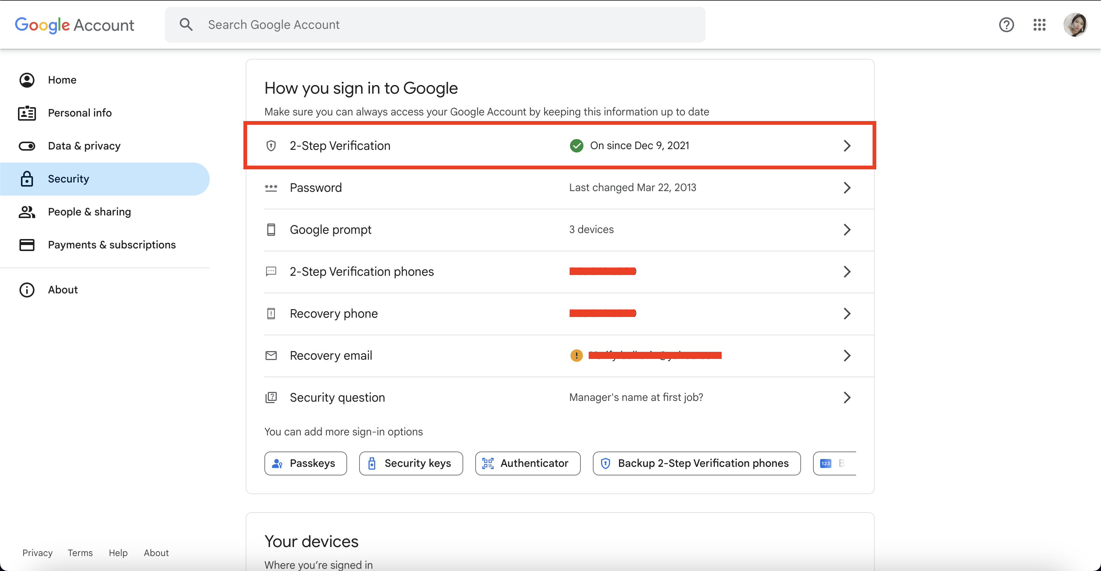
Task: Open the Privacy footer link
Action: 37,553
